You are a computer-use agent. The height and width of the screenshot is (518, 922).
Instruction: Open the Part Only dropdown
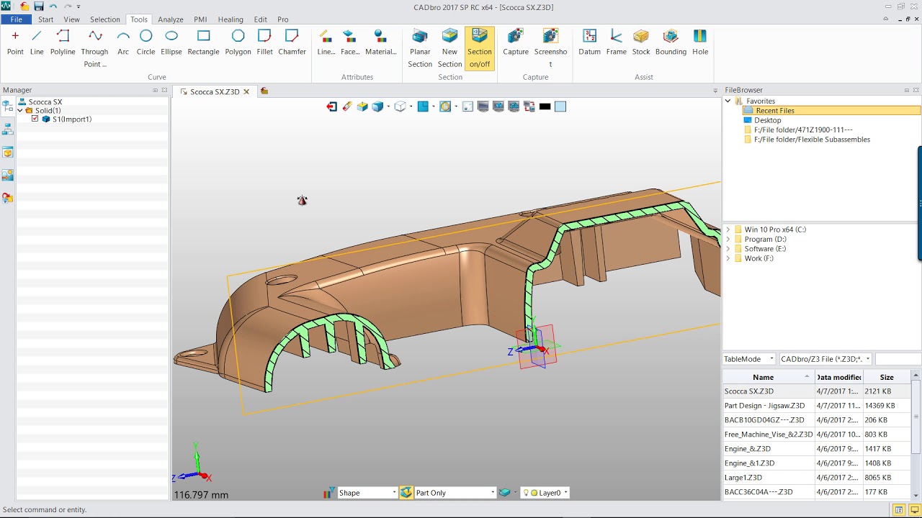tap(455, 493)
